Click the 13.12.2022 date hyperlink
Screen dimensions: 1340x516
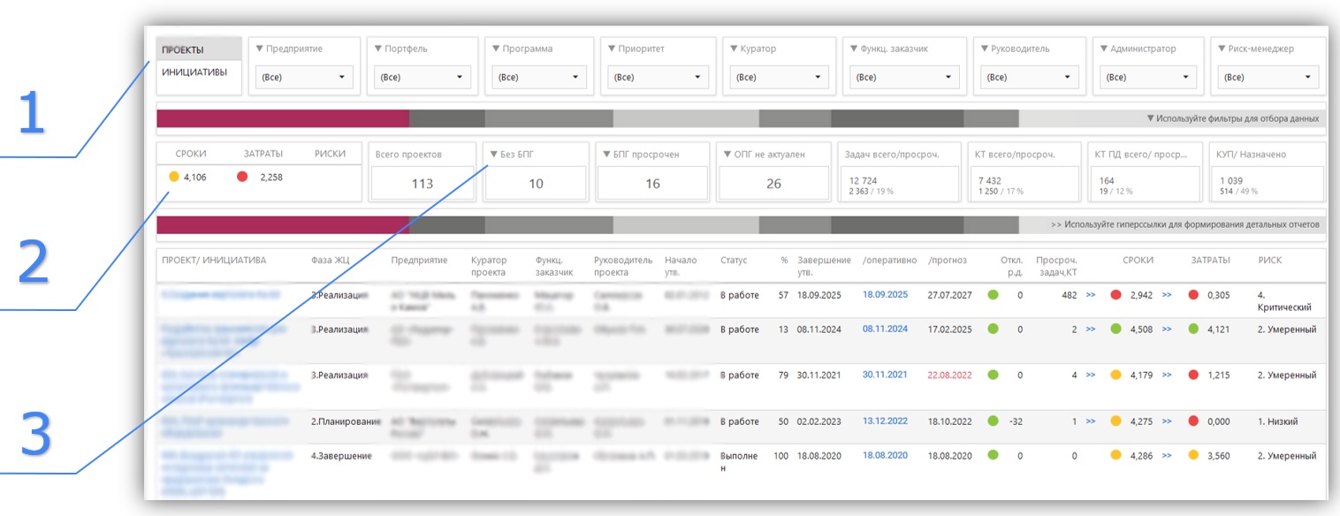click(x=885, y=421)
